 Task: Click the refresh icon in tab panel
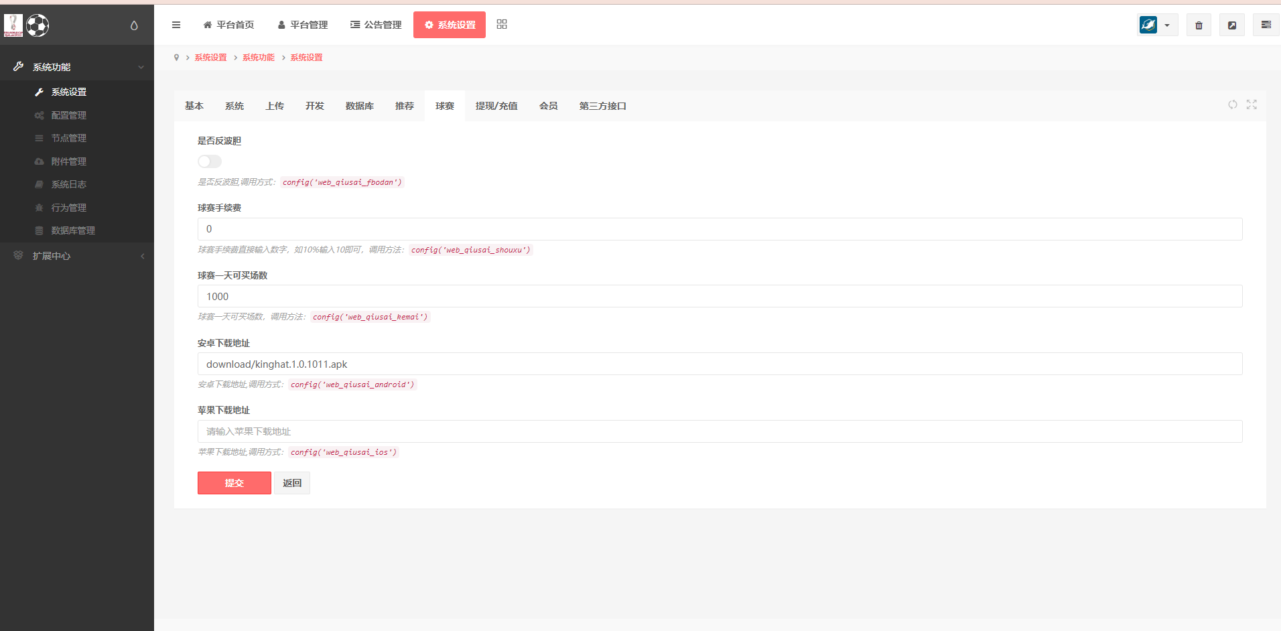(x=1232, y=104)
